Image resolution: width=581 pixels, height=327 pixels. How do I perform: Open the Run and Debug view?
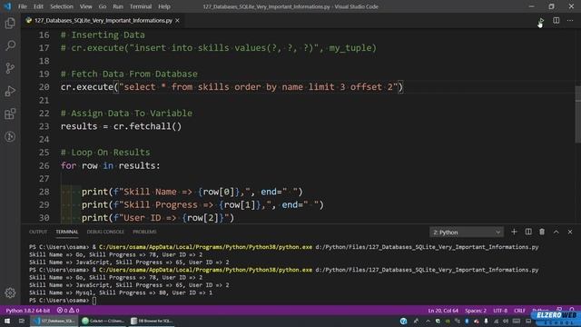tap(10, 91)
